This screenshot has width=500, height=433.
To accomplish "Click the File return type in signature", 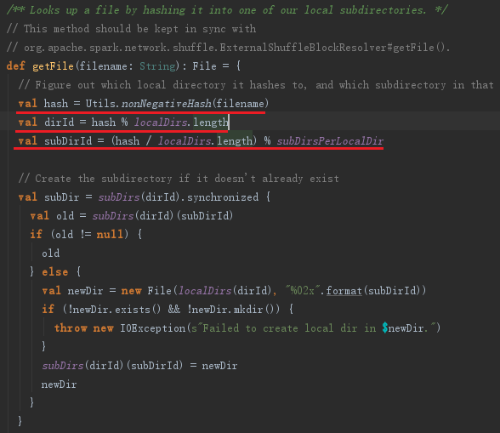I will coord(204,66).
